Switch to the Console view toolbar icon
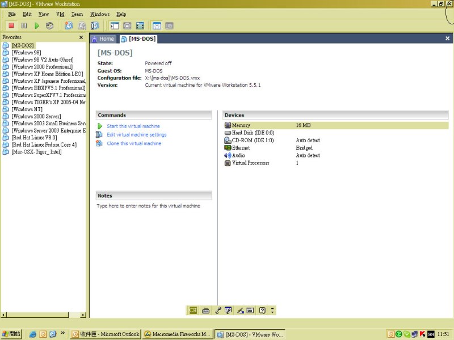The width and height of the screenshot is (454, 340). [x=169, y=25]
